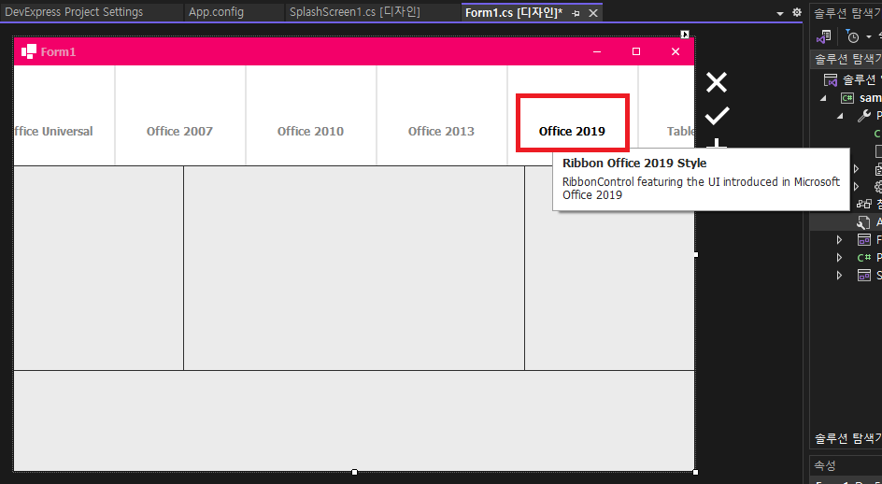Select the Properties wrench icon
Image resolution: width=882 pixels, height=484 pixels.
[x=864, y=116]
